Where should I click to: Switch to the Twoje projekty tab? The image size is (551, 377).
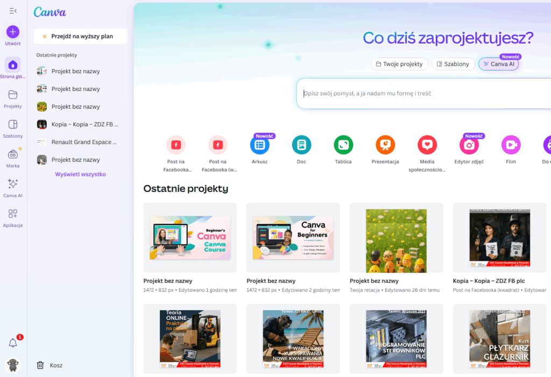[400, 64]
